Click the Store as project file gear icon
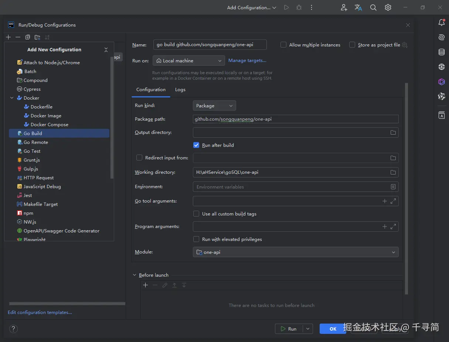The width and height of the screenshot is (449, 342). click(404, 45)
